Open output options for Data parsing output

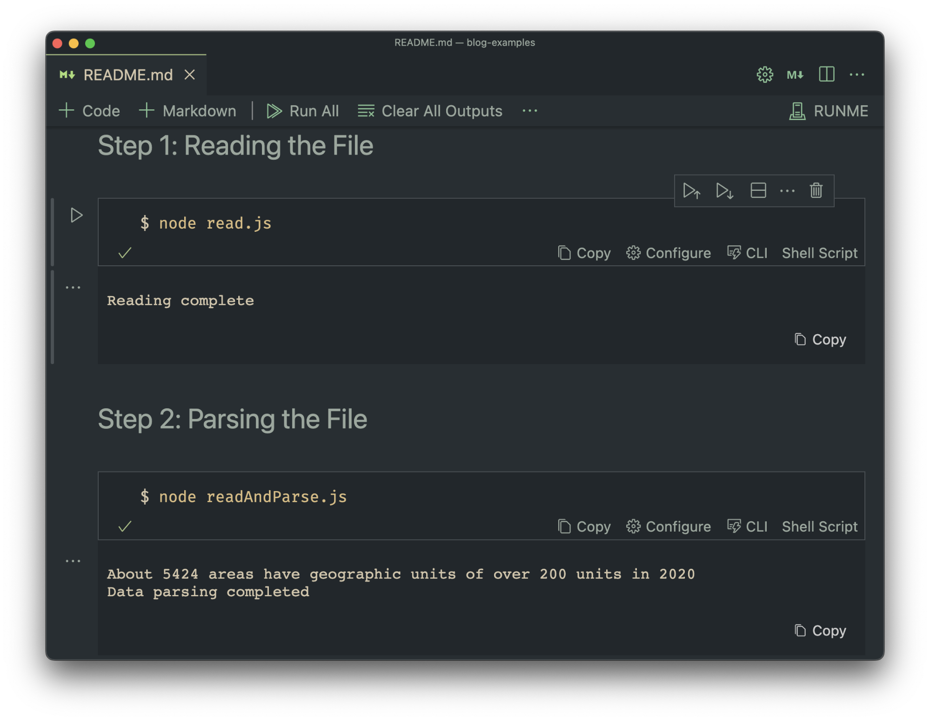[73, 561]
